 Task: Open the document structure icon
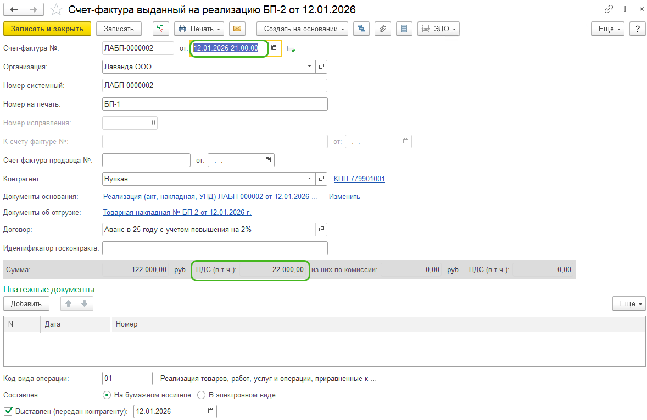(361, 29)
